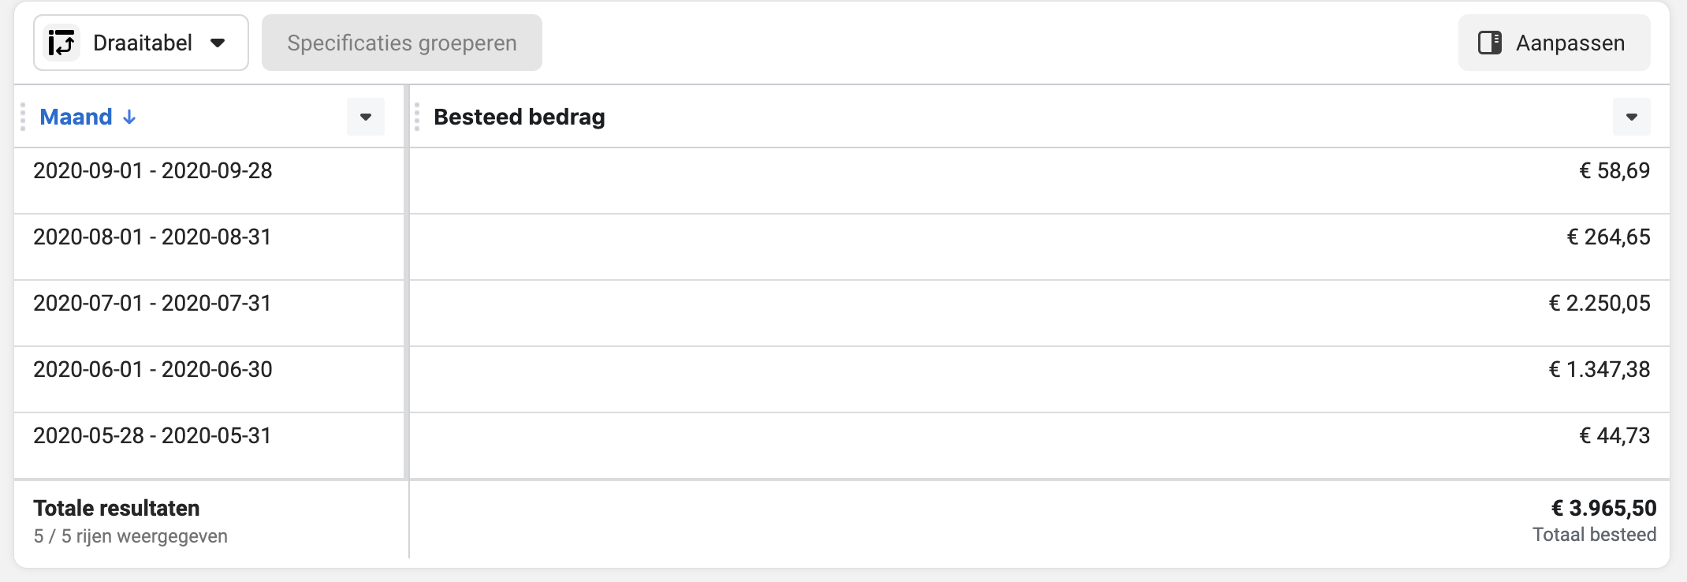Screen dimensions: 1687x582
Task: Click the panel icon on the Aanpassen button
Action: (x=1489, y=43)
